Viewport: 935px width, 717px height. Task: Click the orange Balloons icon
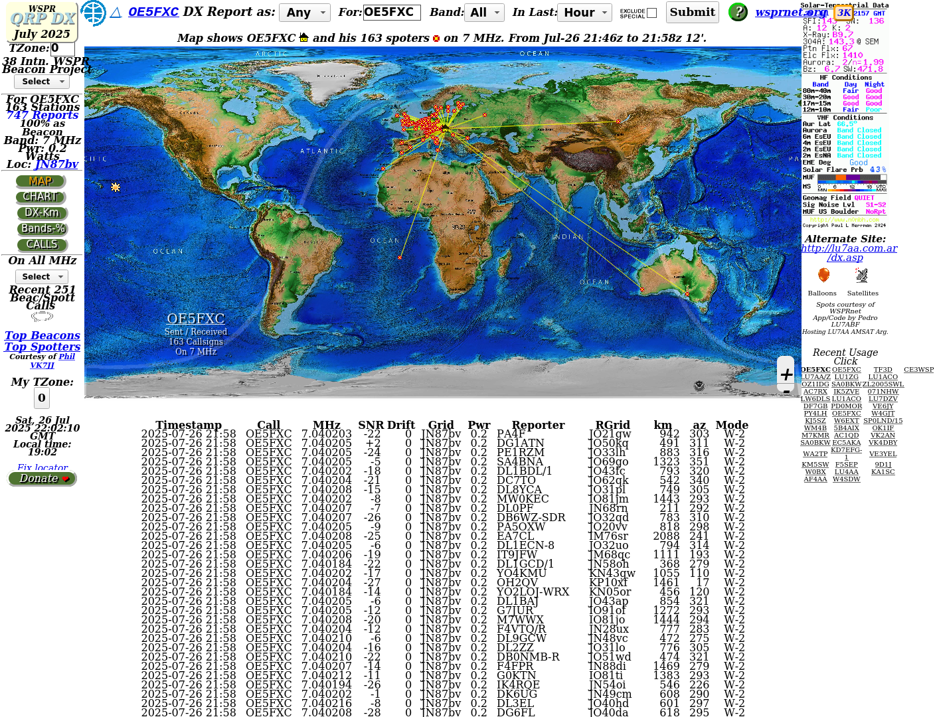823,276
